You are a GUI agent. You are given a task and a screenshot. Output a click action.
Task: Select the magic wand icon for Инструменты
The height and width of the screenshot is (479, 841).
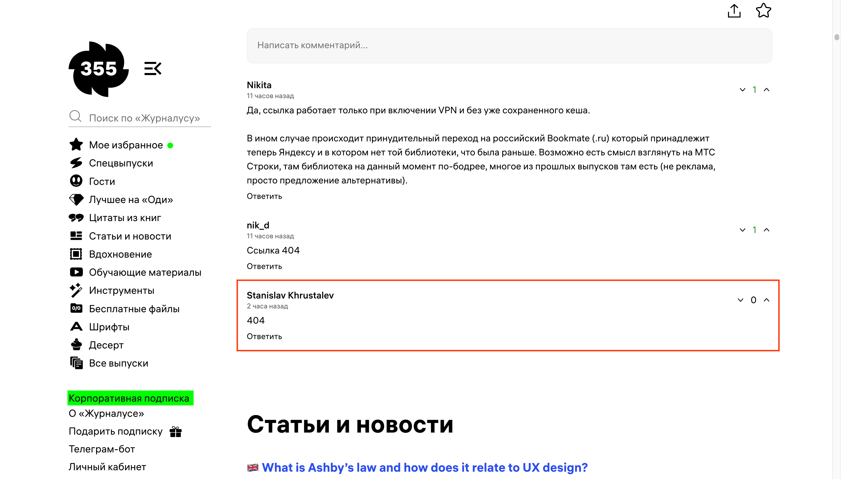tap(76, 290)
